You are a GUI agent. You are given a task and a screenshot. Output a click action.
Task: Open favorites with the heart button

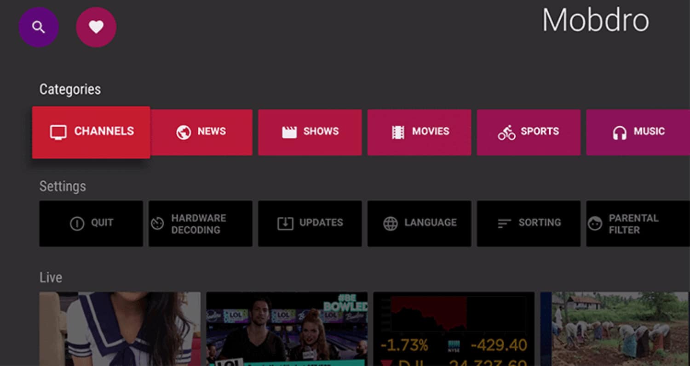tap(96, 27)
